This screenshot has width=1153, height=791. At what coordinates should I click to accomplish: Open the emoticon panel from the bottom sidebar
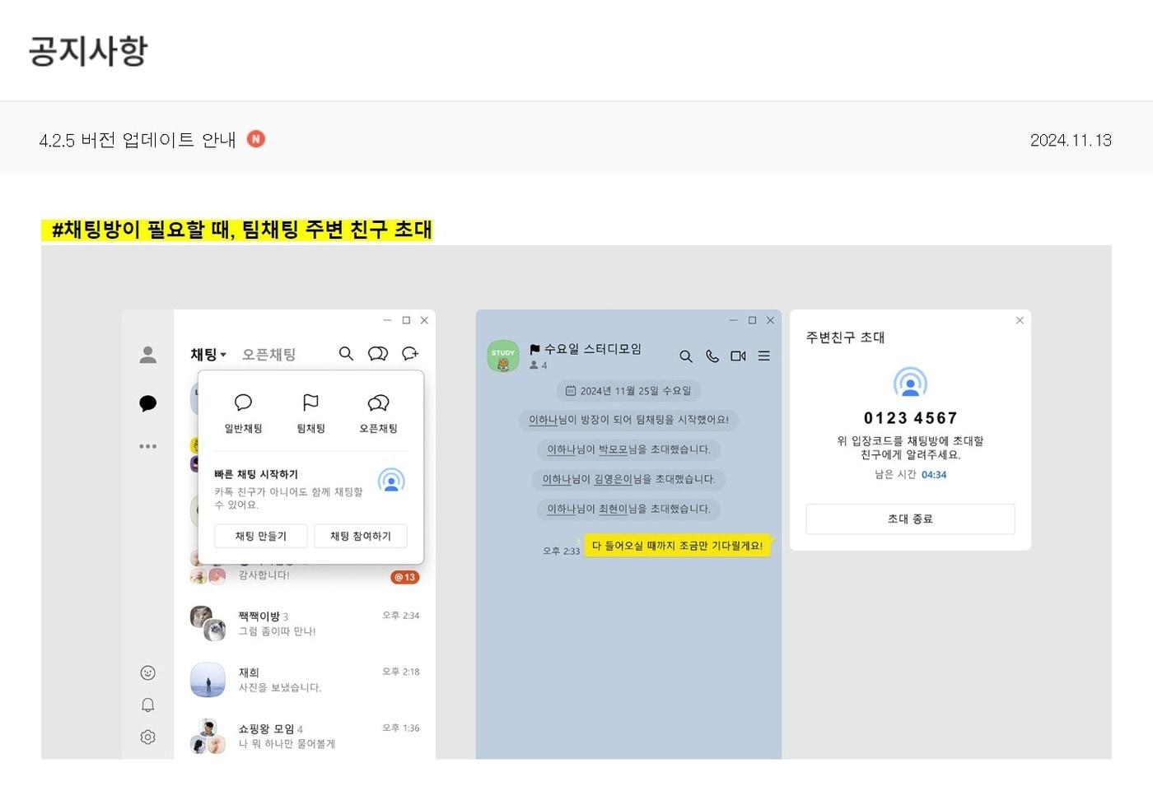(148, 672)
